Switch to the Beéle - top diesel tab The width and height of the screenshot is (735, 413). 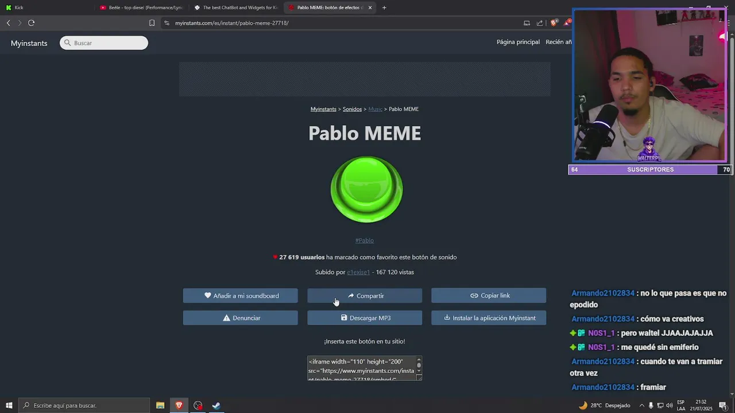(141, 7)
